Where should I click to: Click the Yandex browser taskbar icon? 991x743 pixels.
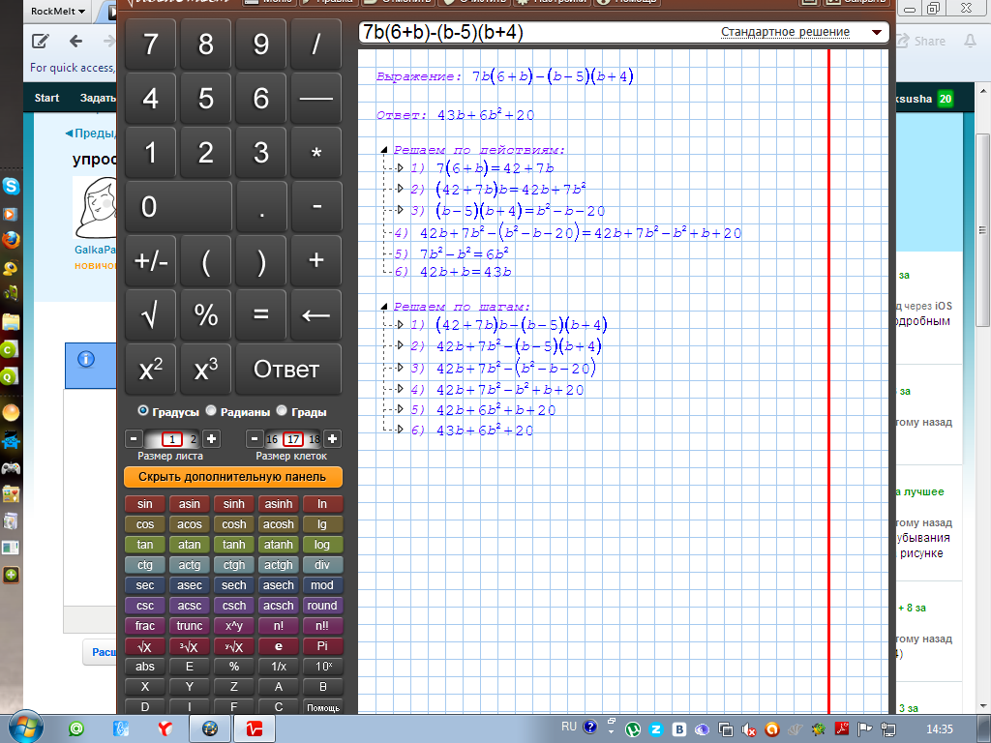[x=165, y=728]
